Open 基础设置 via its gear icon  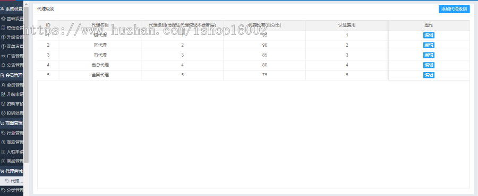point(3,19)
